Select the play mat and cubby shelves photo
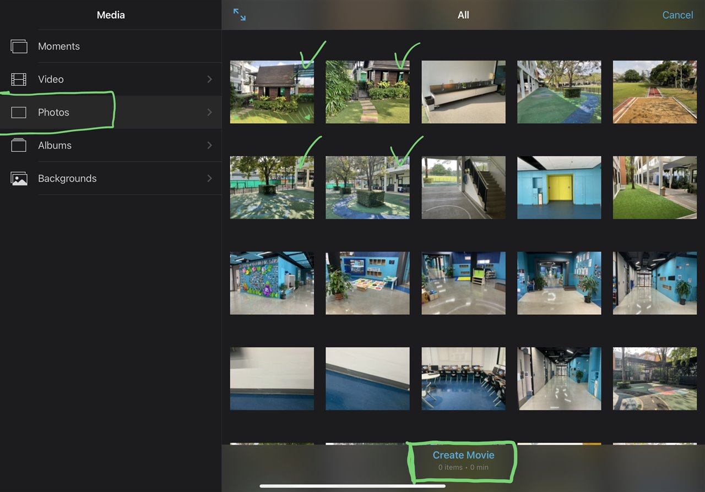The image size is (705, 492). pyautogui.click(x=367, y=283)
